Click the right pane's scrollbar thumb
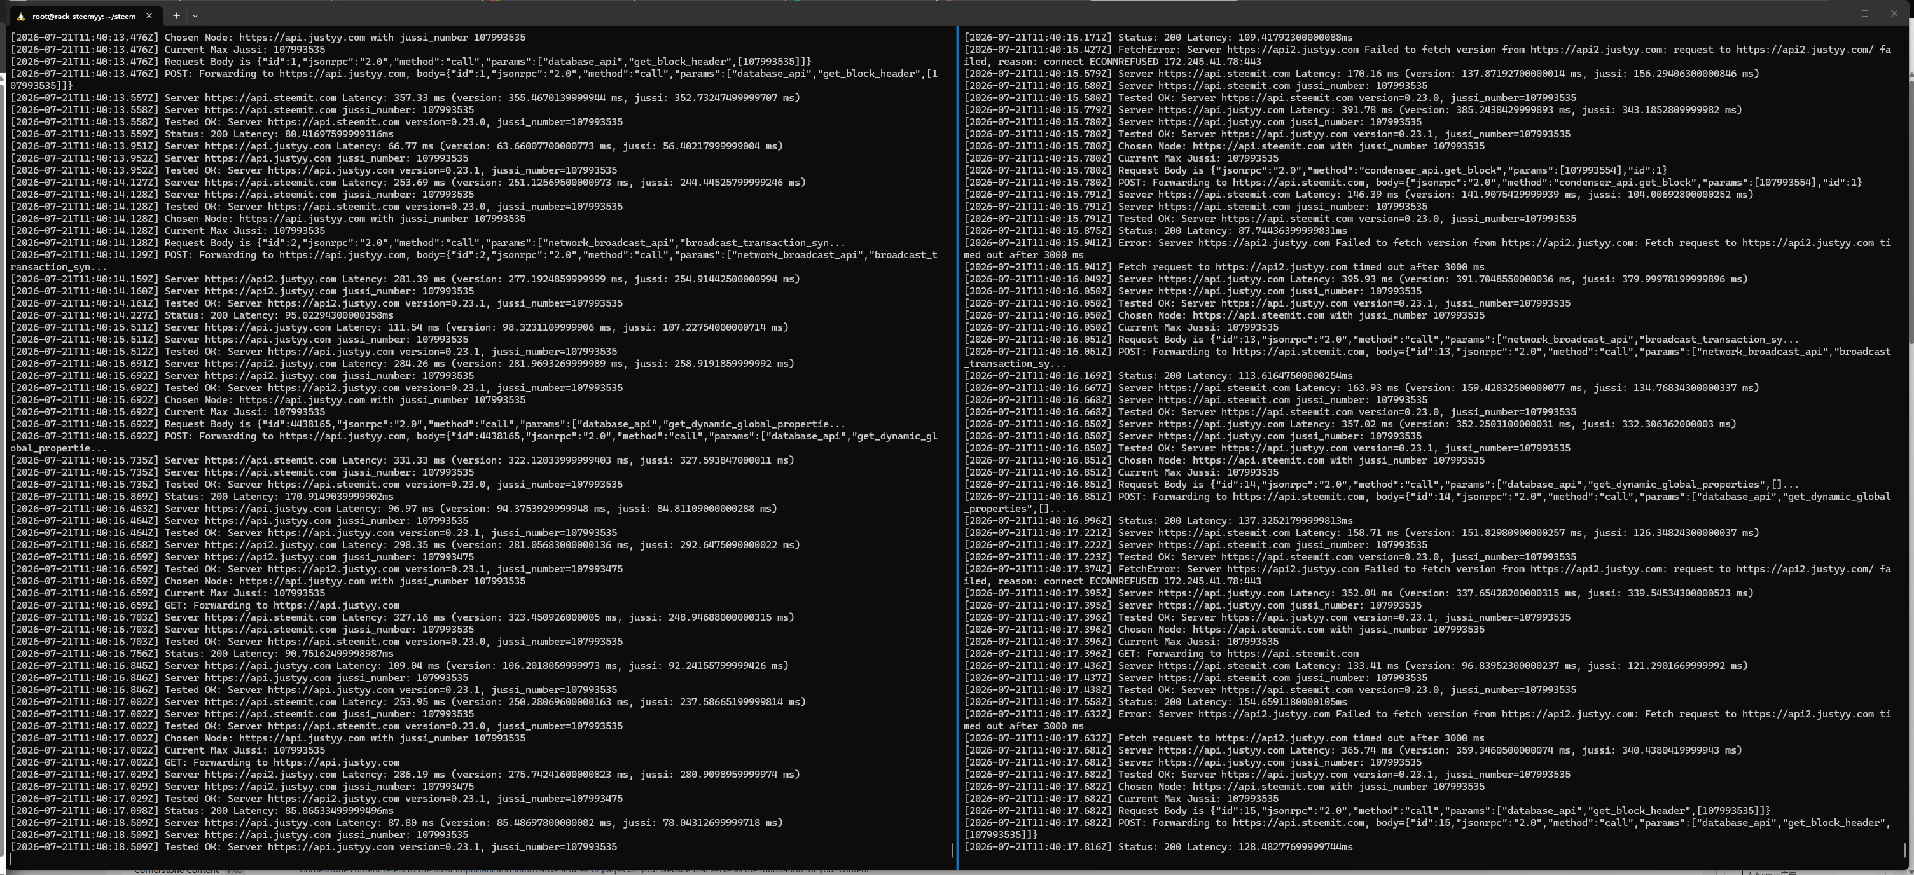Screen dimensions: 1914x875 [1905, 849]
